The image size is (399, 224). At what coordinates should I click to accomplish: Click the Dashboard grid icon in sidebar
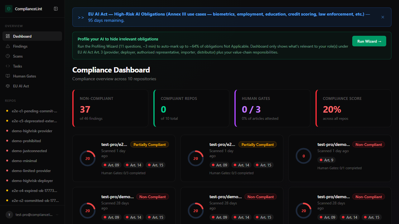click(8, 36)
